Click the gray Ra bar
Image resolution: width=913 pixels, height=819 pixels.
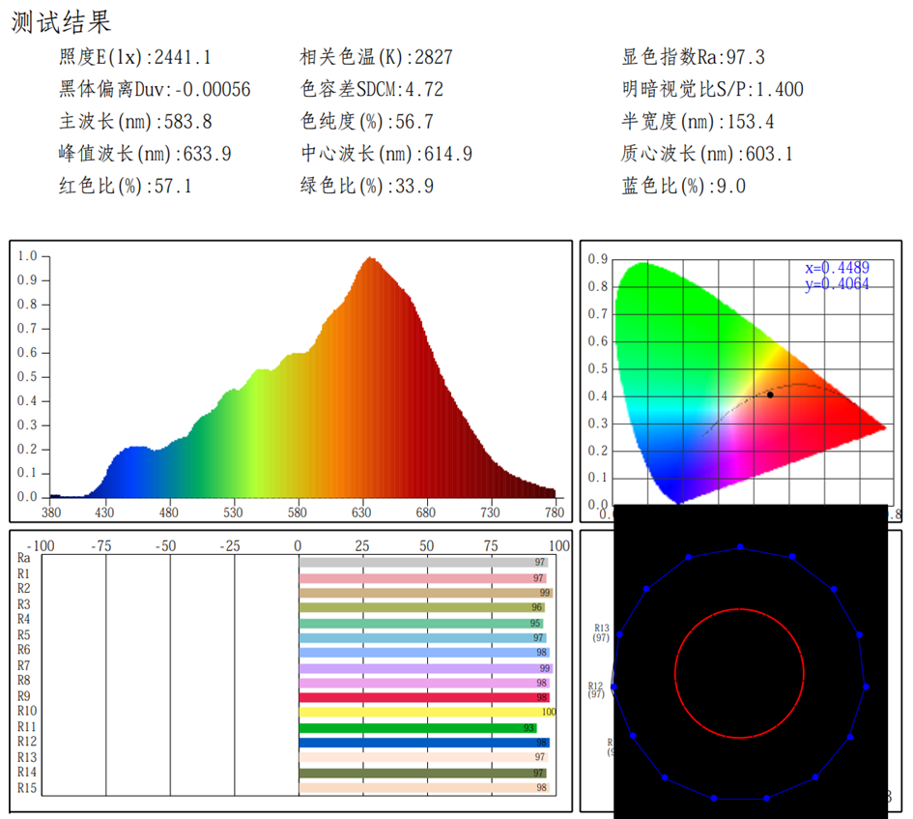tap(423, 563)
